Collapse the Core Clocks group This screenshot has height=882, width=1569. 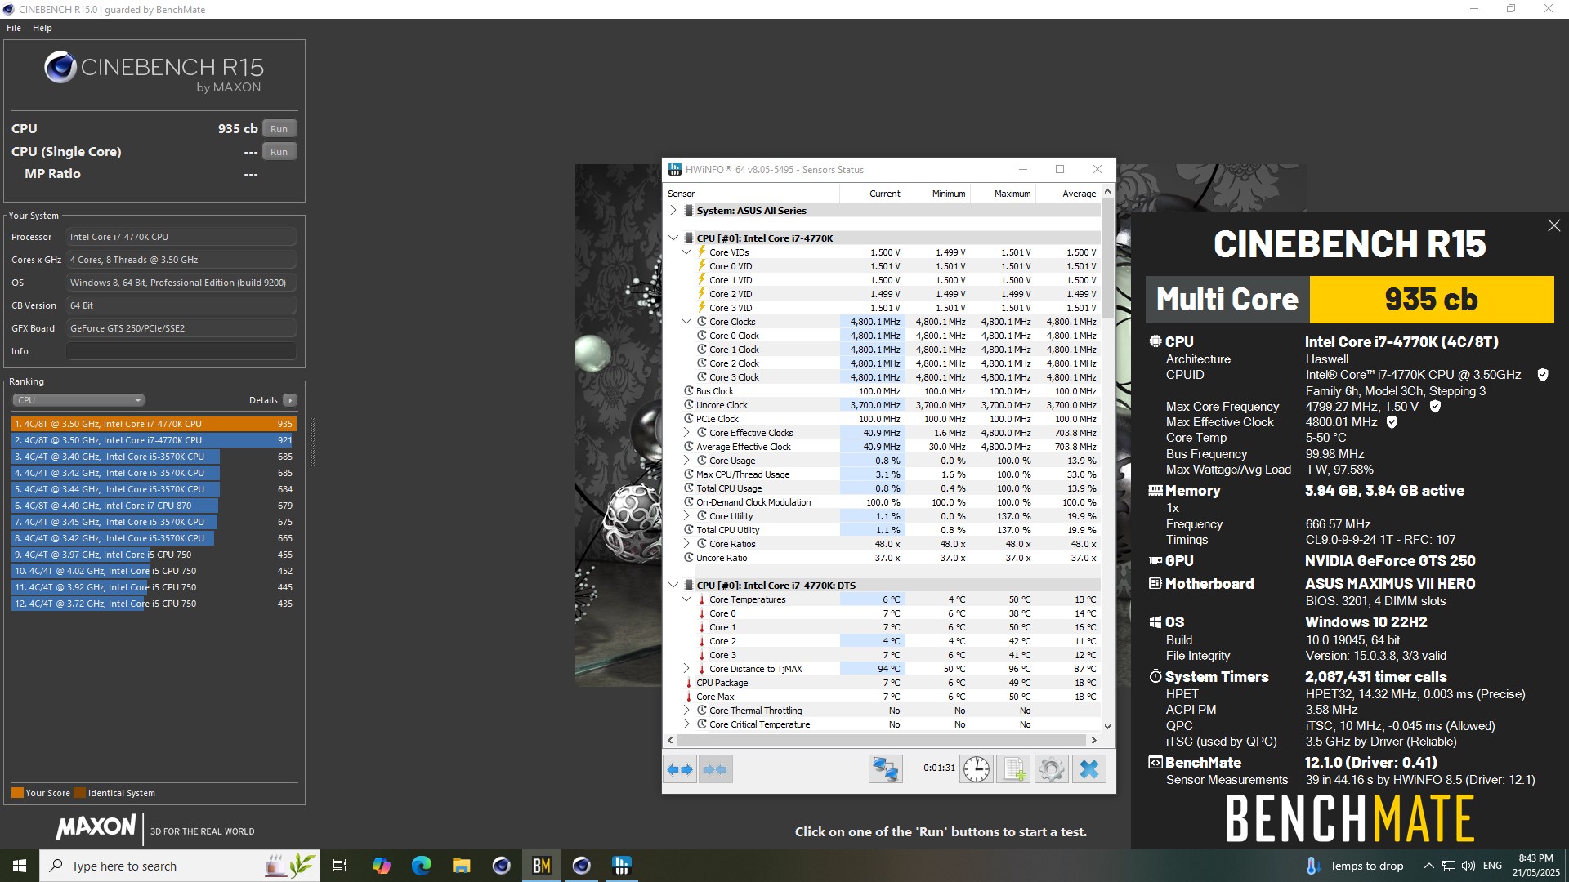click(x=686, y=322)
